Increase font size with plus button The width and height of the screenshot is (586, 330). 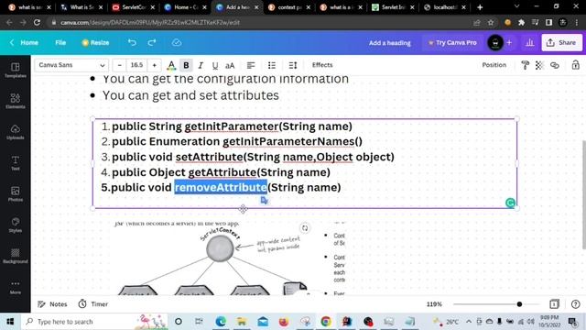point(154,65)
